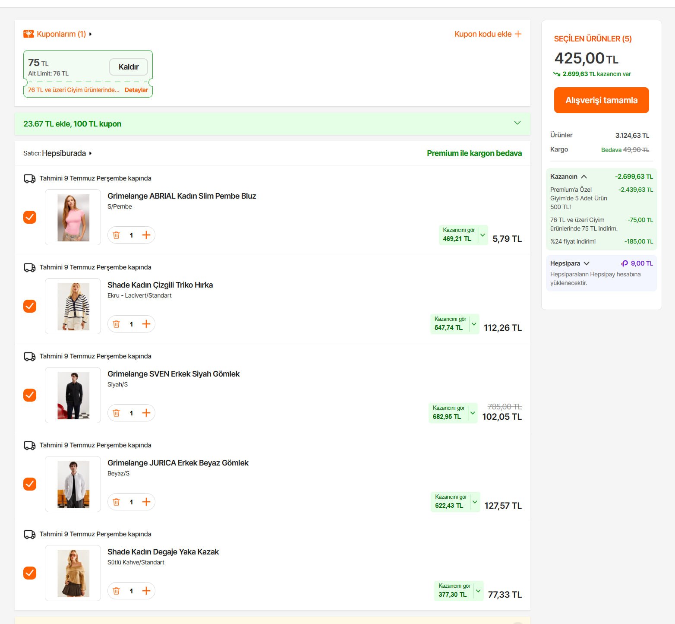This screenshot has width=675, height=624.
Task: Add one more SVEN Siyah Gömlek via plus
Action: pos(146,413)
